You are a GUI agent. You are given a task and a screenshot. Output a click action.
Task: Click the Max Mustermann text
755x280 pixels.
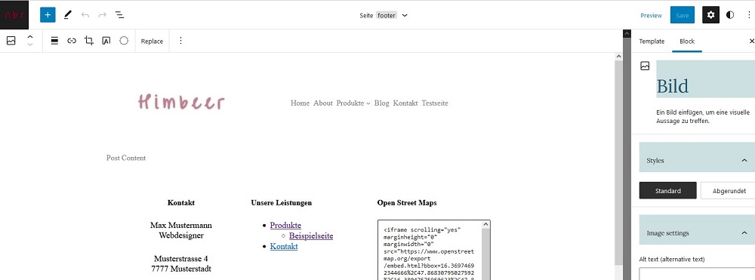[181, 225]
